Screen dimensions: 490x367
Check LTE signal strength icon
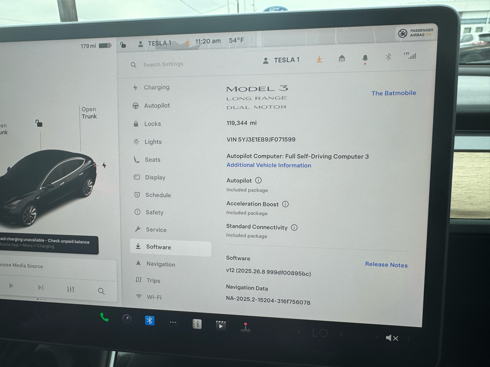(x=411, y=56)
